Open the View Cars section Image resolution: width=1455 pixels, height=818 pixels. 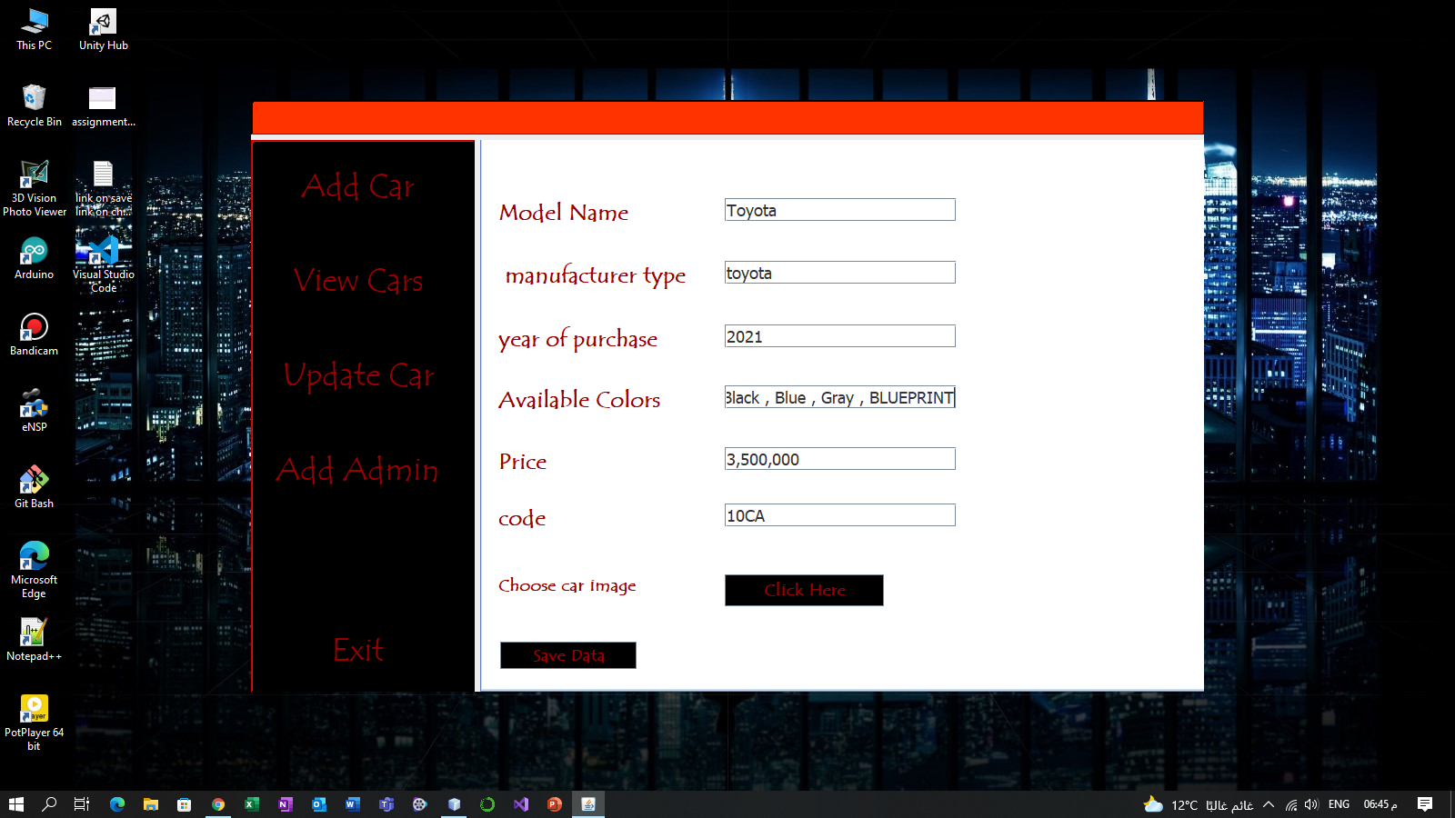[x=358, y=281]
